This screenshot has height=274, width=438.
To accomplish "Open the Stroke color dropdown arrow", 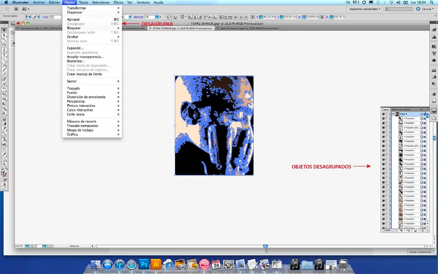I will click(x=38, y=17).
